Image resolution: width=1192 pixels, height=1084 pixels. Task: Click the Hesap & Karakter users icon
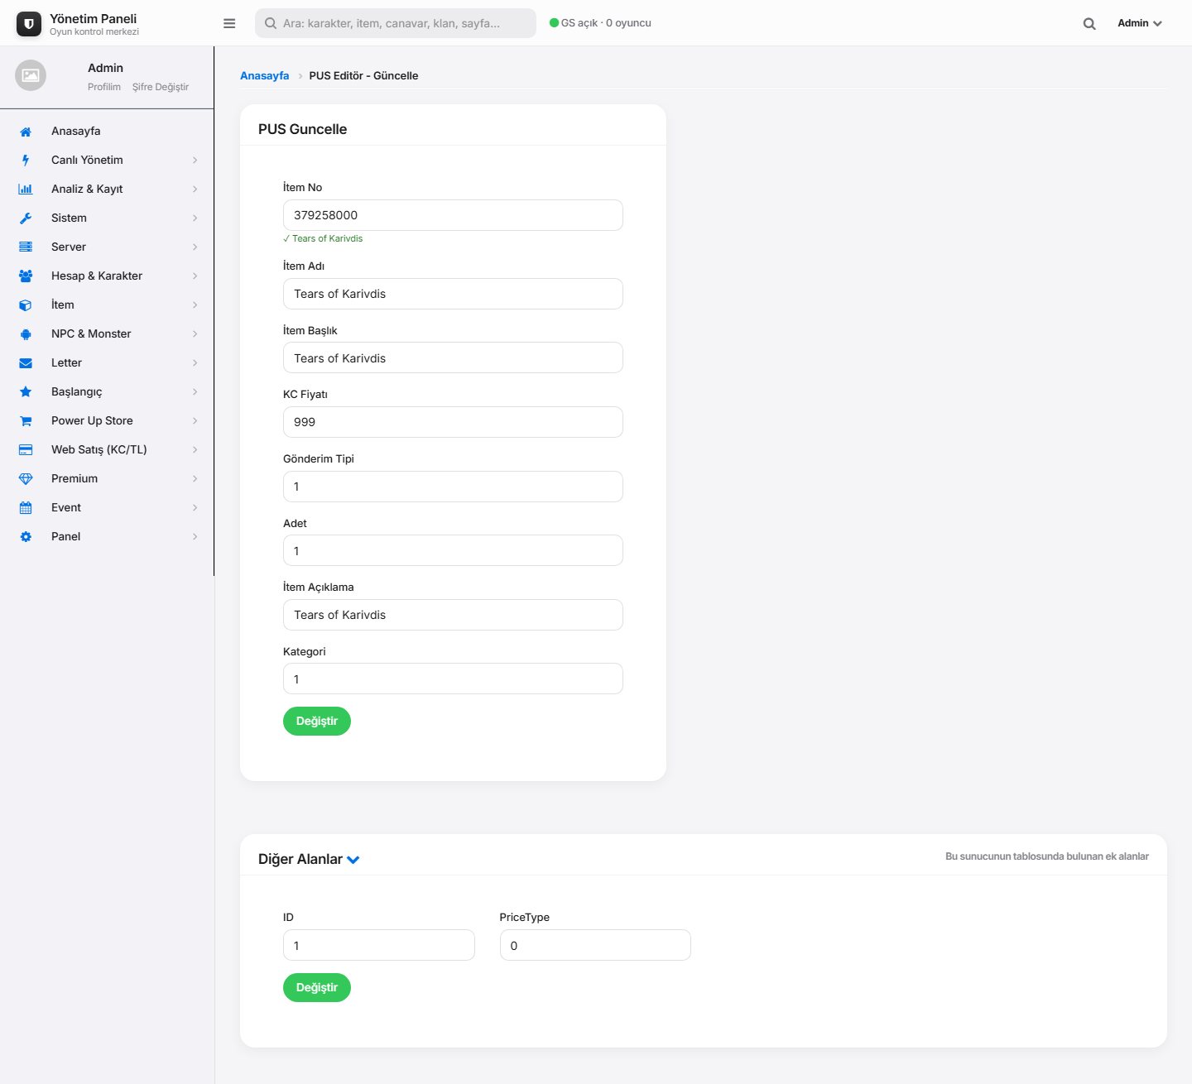26,276
